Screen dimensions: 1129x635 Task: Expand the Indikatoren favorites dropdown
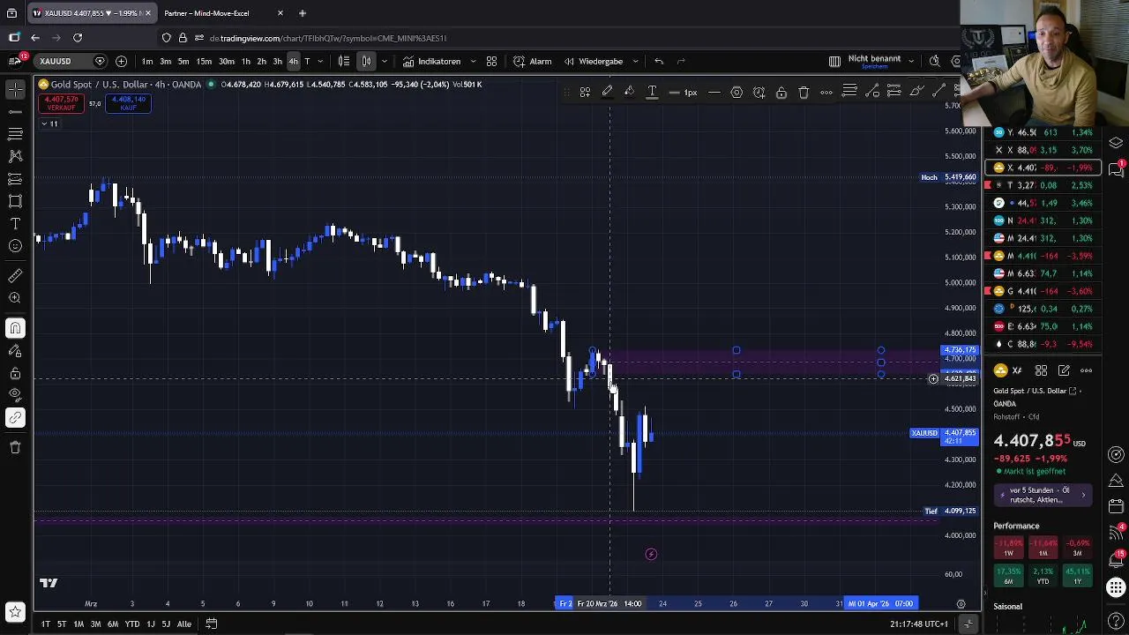point(473,61)
